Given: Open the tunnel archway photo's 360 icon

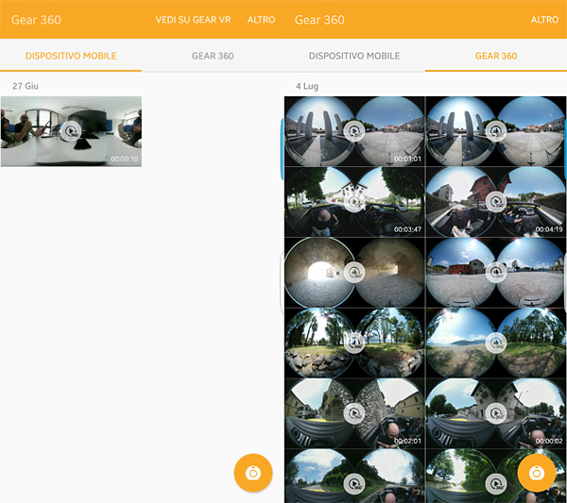Looking at the screenshot, I should point(354,273).
